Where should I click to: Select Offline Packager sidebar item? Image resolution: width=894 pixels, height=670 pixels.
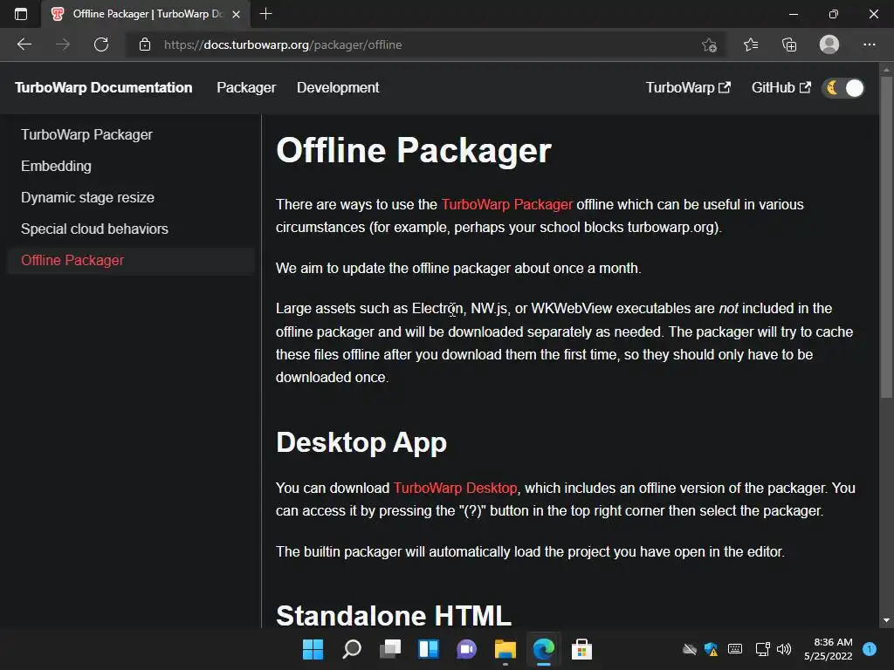(131, 260)
